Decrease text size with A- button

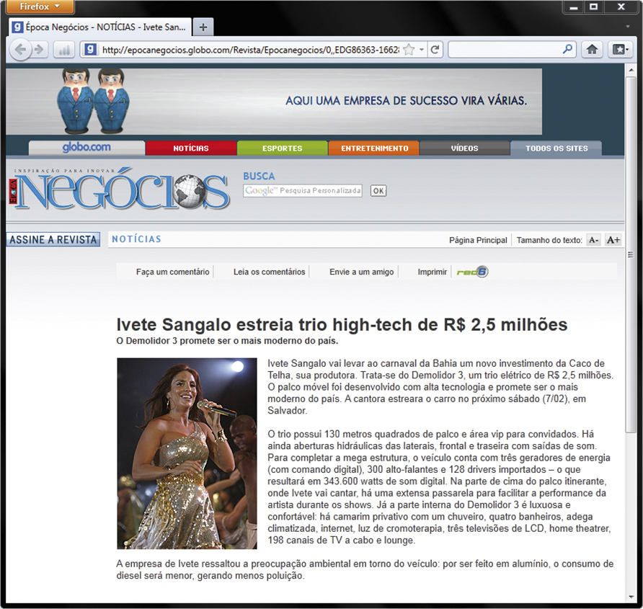(593, 240)
